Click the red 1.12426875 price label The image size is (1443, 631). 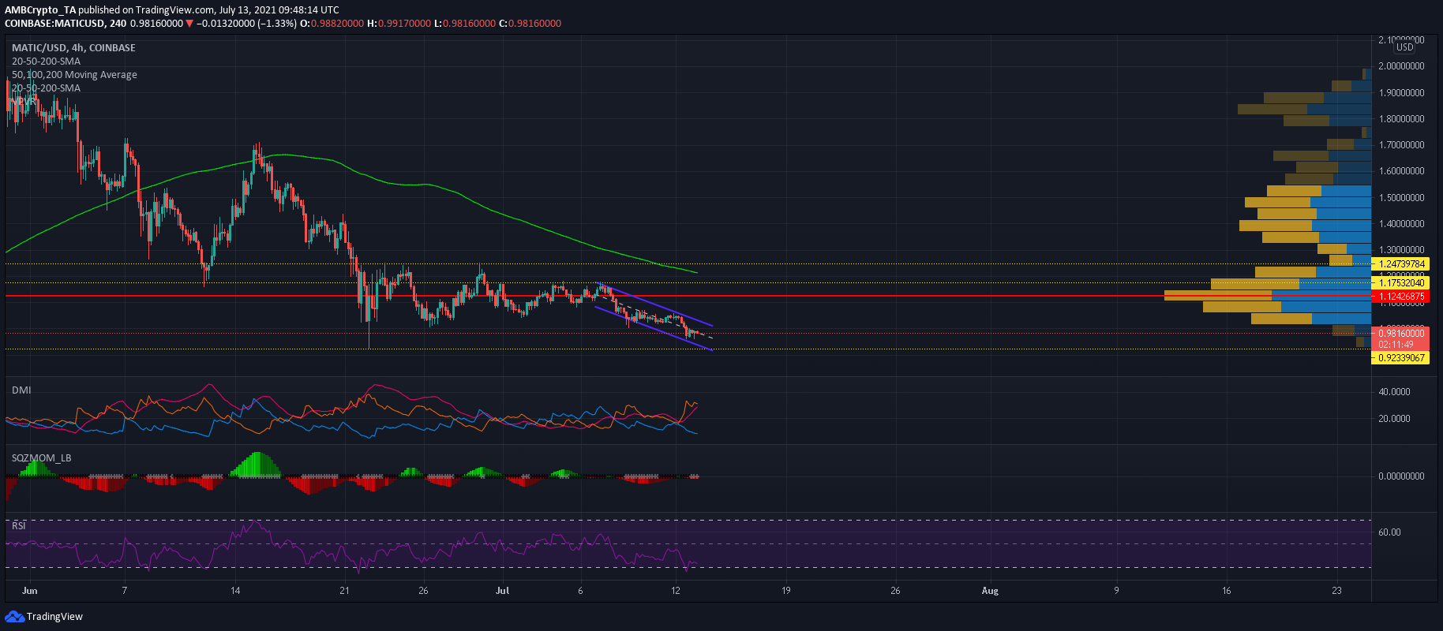tap(1401, 297)
